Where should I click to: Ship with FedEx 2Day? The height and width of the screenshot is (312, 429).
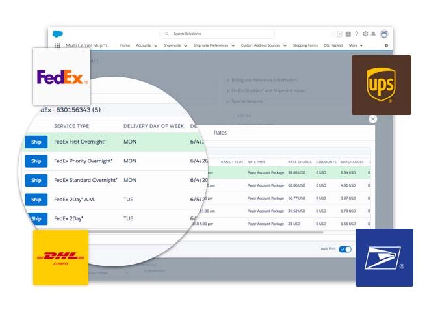coord(38,218)
